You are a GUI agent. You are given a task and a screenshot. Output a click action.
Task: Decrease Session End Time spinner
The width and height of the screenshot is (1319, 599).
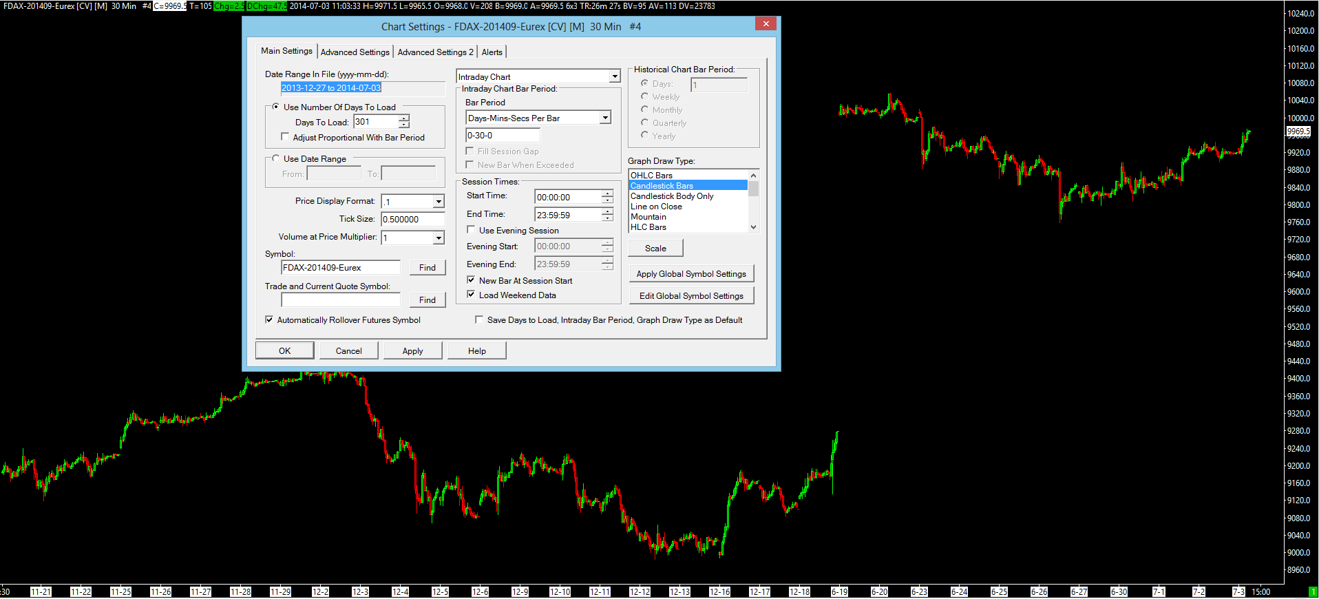607,218
